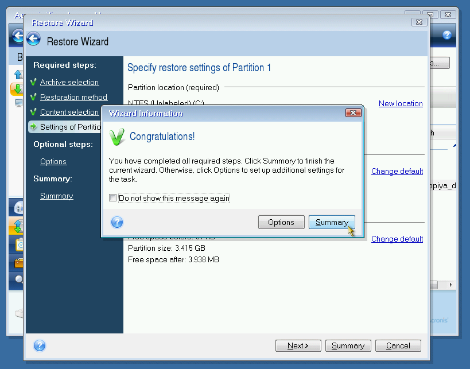Click the help icon in Wizard Information dialog

[x=117, y=222]
